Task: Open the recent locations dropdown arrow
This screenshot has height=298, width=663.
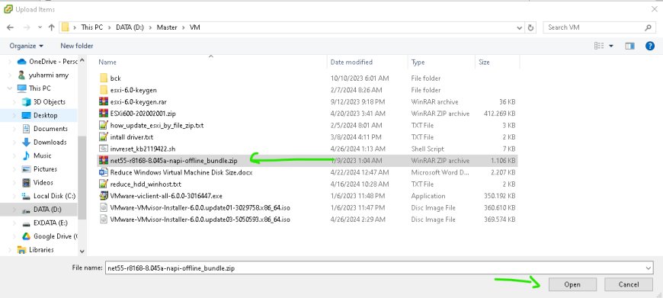Action: (40, 27)
